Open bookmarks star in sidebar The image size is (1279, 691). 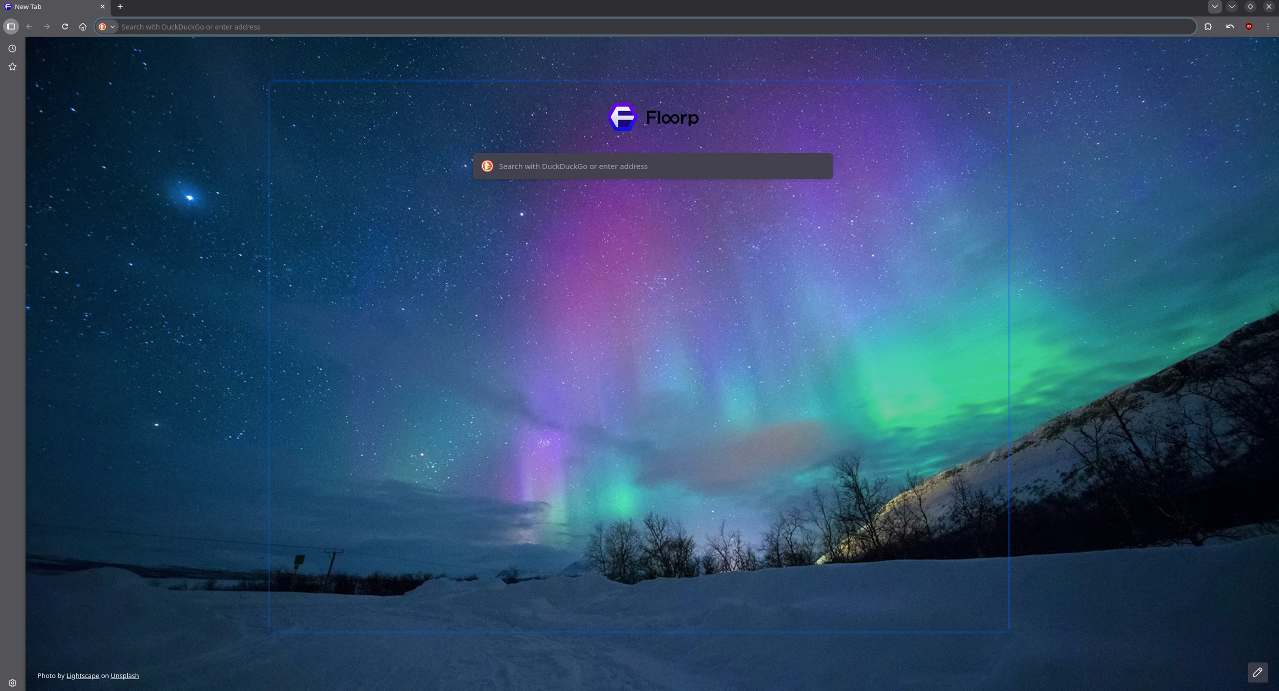(x=13, y=66)
